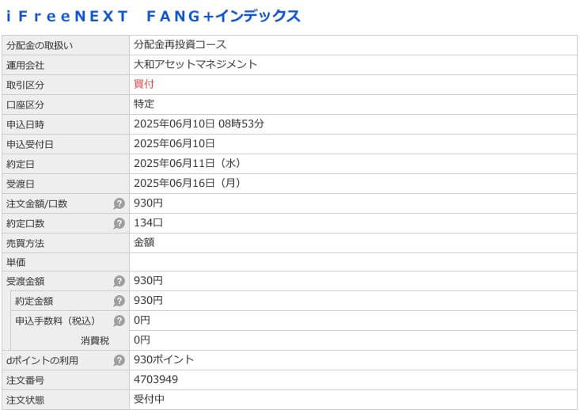580x410 pixels.
Task: Select the order number 4703949
Action: pyautogui.click(x=156, y=379)
